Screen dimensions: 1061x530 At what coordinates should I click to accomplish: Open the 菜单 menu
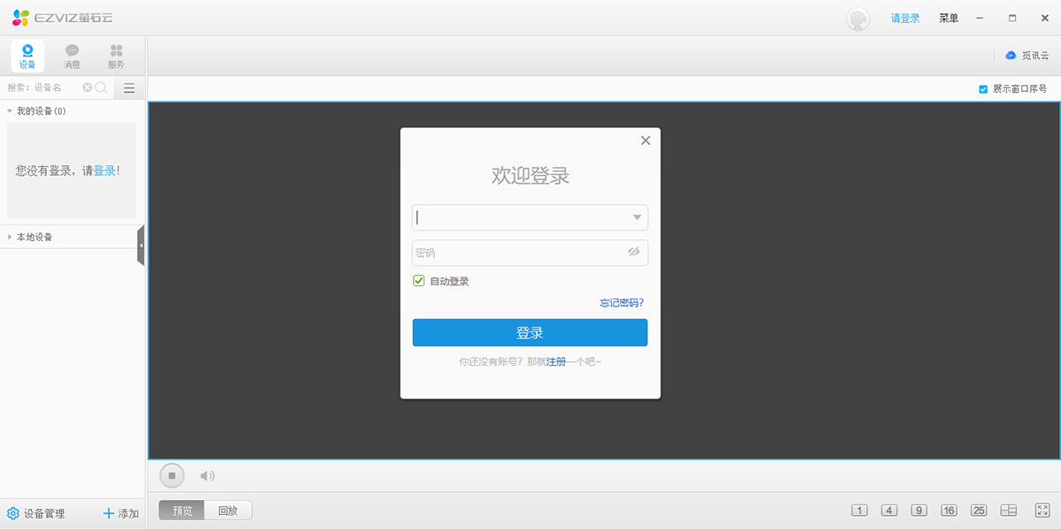(x=949, y=19)
